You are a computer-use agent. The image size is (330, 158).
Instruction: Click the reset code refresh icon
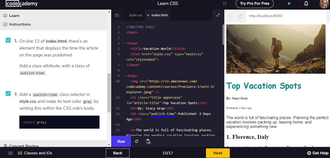click(x=137, y=141)
